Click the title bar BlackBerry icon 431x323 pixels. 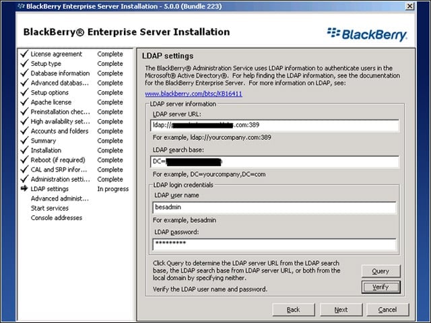coord(21,6)
